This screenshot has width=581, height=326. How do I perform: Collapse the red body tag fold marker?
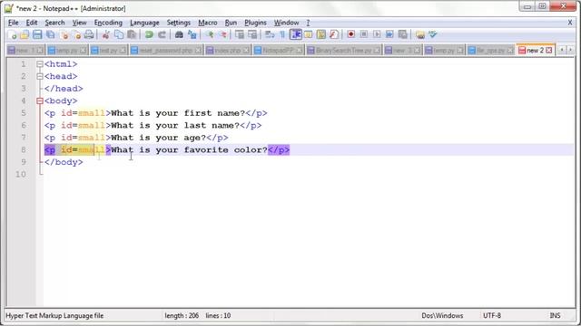[x=40, y=101]
